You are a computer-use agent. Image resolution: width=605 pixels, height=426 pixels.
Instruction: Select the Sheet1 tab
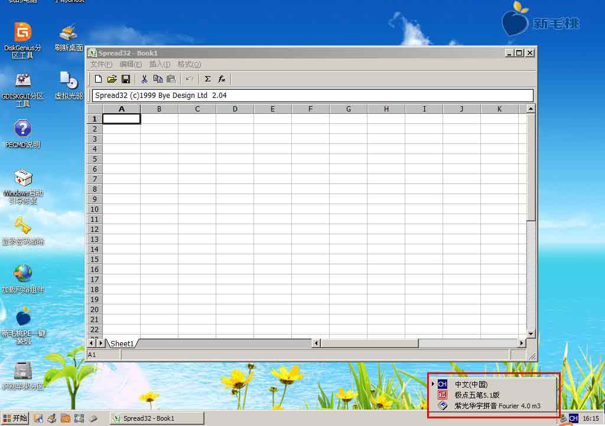[x=122, y=343]
